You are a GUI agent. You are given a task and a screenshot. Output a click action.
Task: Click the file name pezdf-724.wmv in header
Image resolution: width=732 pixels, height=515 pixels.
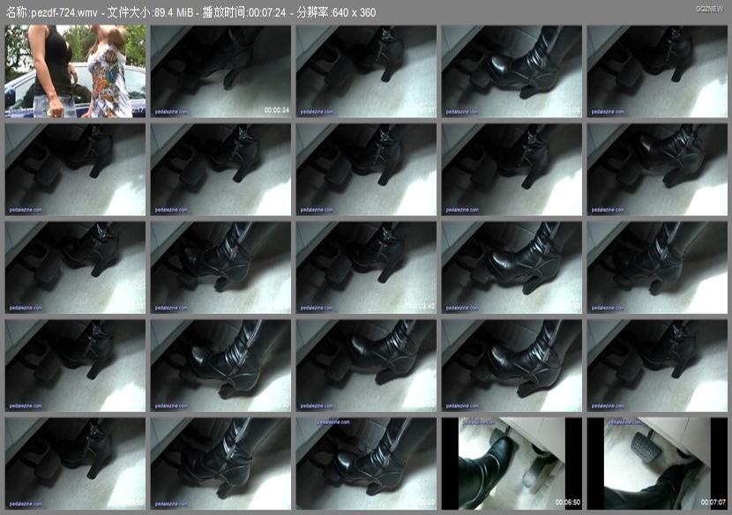64,12
